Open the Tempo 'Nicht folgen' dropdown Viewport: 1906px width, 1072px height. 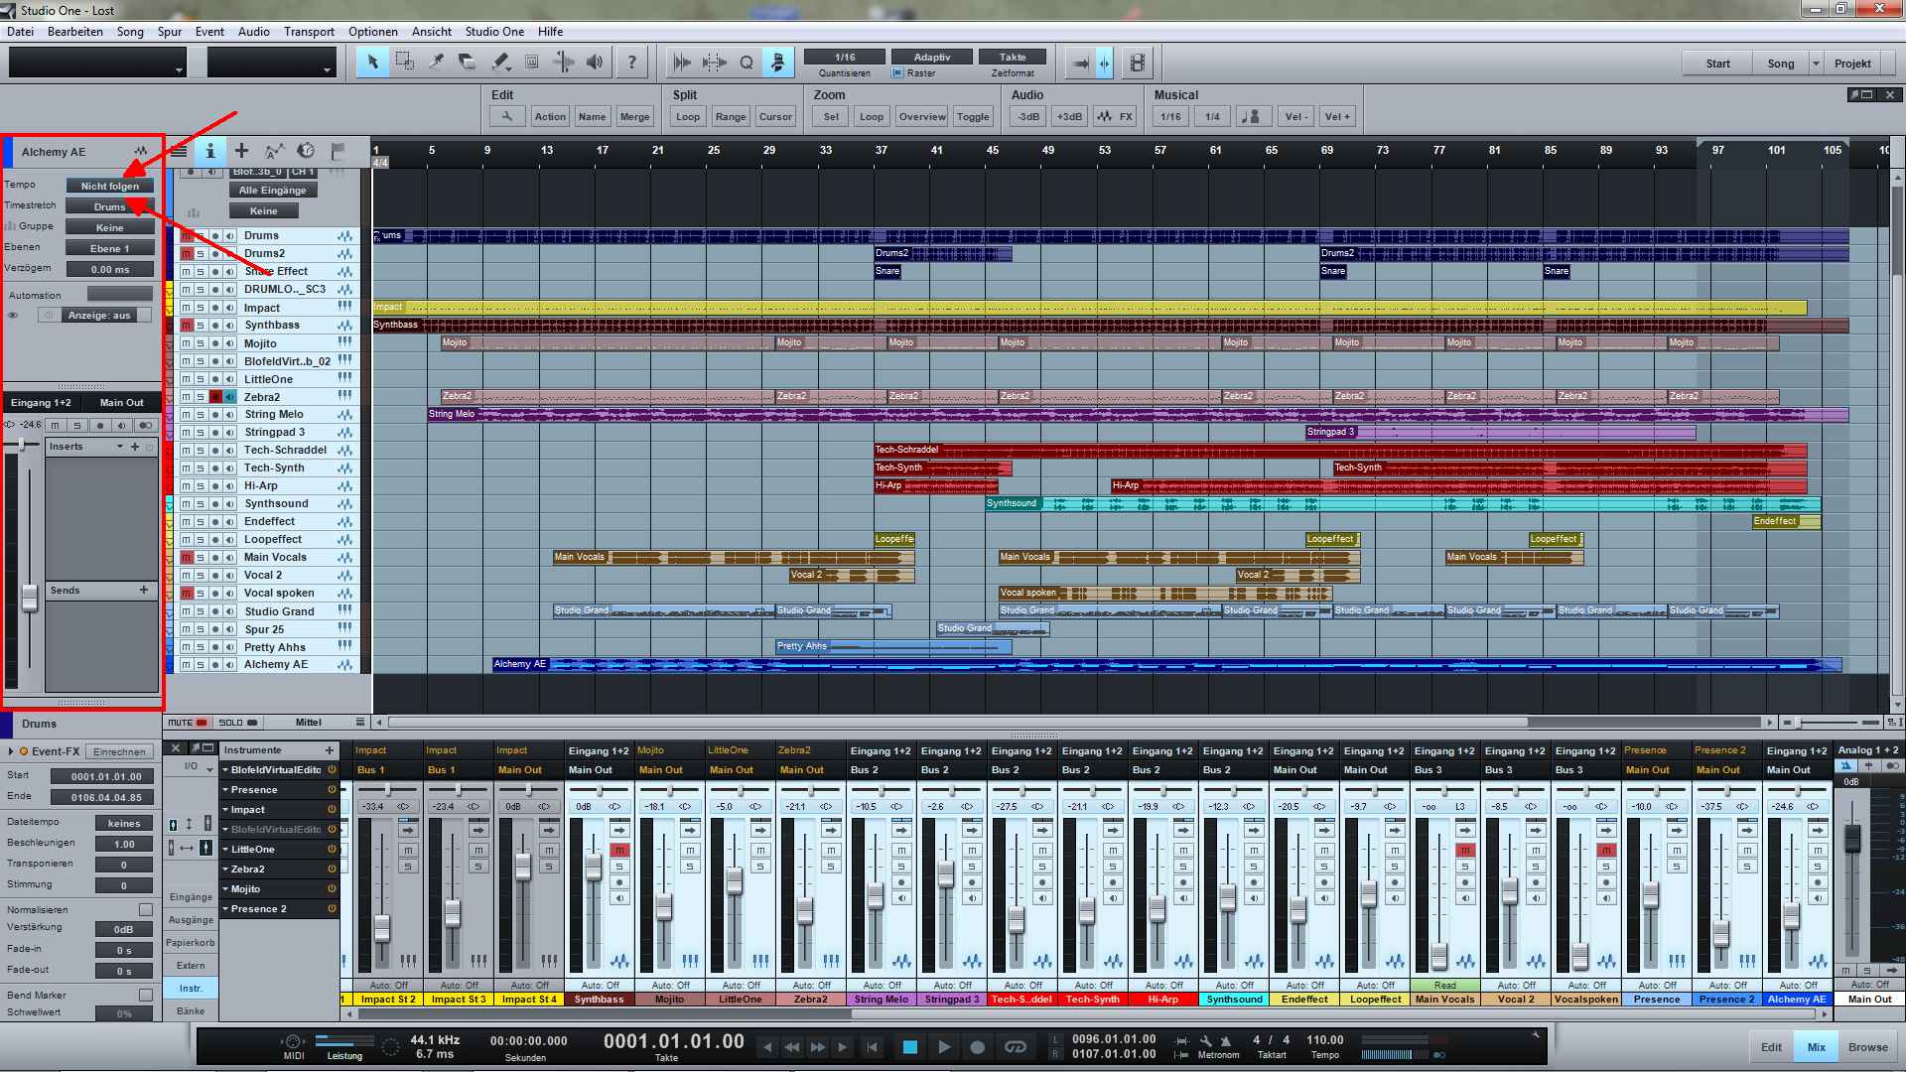coord(110,186)
